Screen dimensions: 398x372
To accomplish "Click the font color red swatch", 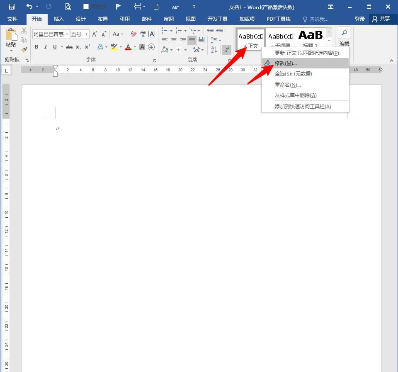I will coord(128,47).
